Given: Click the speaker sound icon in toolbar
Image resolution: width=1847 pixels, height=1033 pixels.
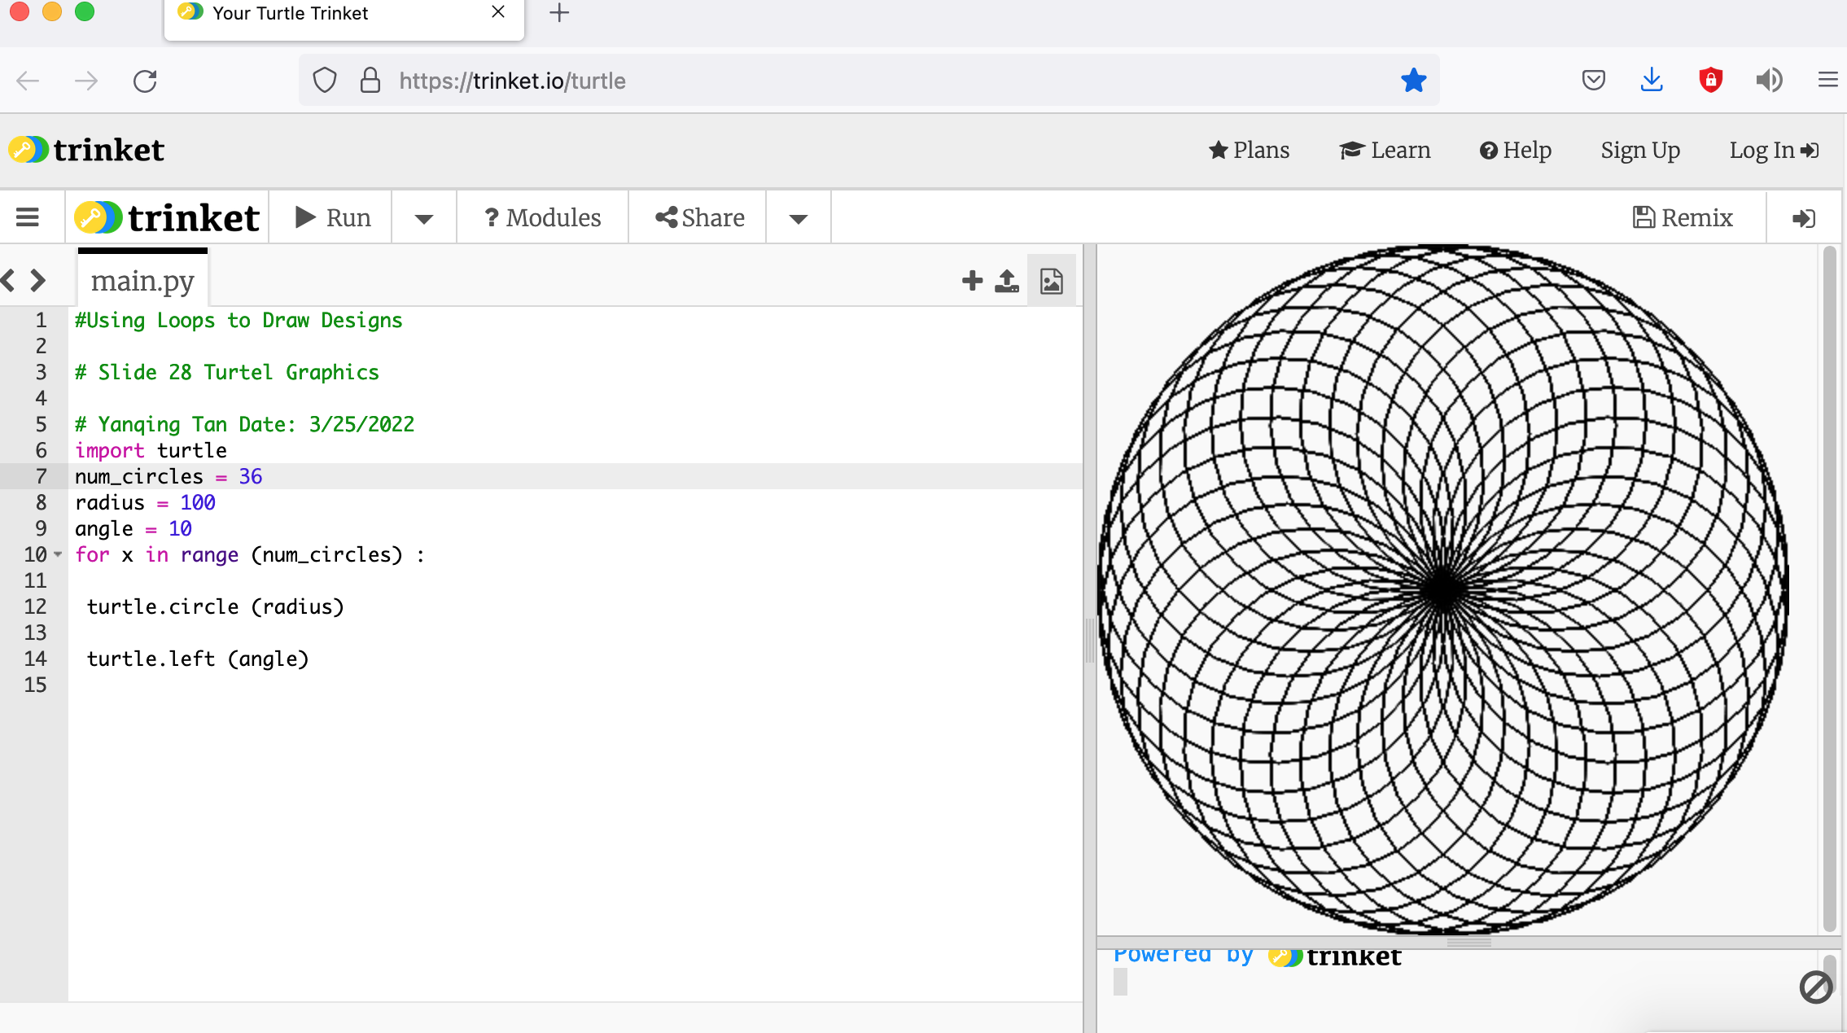Looking at the screenshot, I should coord(1769,81).
